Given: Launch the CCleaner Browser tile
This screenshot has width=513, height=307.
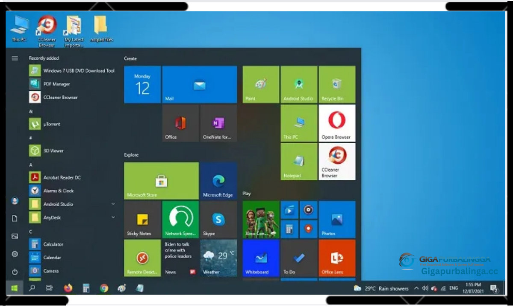Looking at the screenshot, I should click(337, 162).
